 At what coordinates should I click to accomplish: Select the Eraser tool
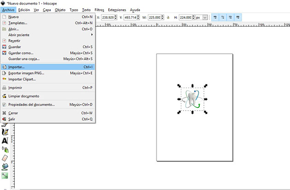click(5, 158)
